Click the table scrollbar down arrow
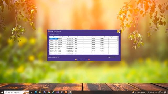Viewport: 168px width, 94px height. tap(118, 54)
